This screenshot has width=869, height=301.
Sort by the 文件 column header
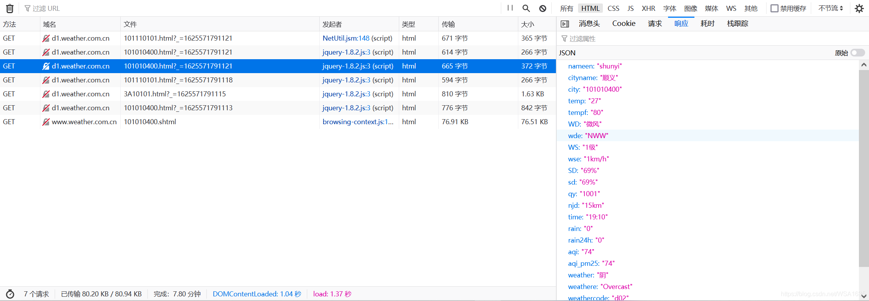[x=220, y=24]
